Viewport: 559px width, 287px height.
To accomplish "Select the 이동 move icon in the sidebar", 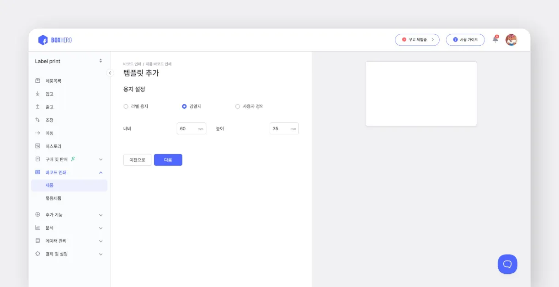I will 37,133.
